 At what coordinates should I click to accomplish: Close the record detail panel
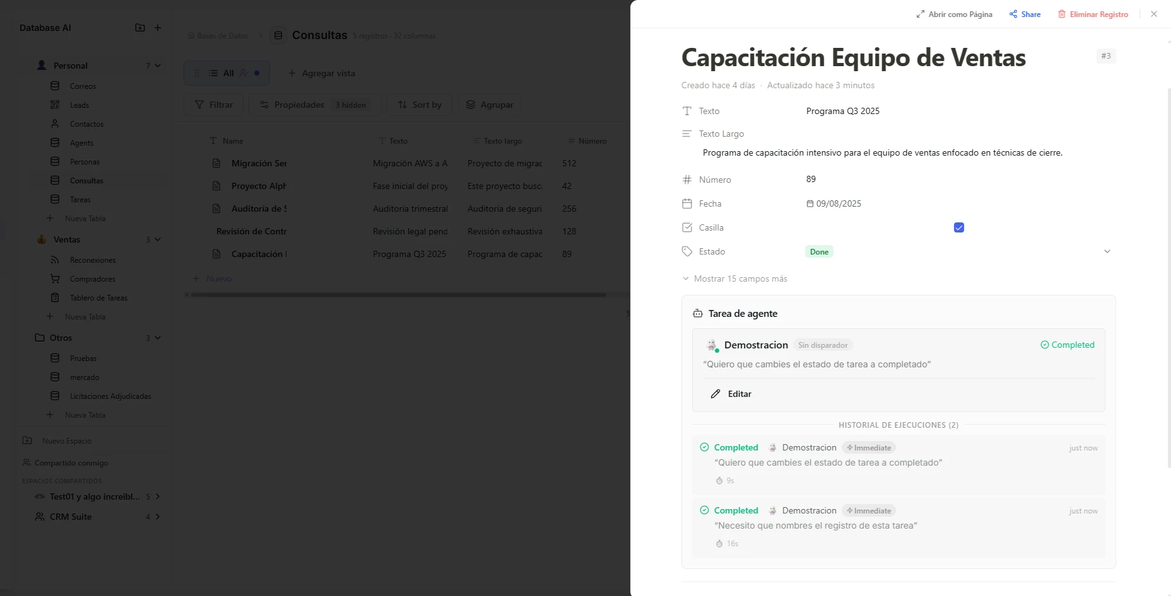1154,14
